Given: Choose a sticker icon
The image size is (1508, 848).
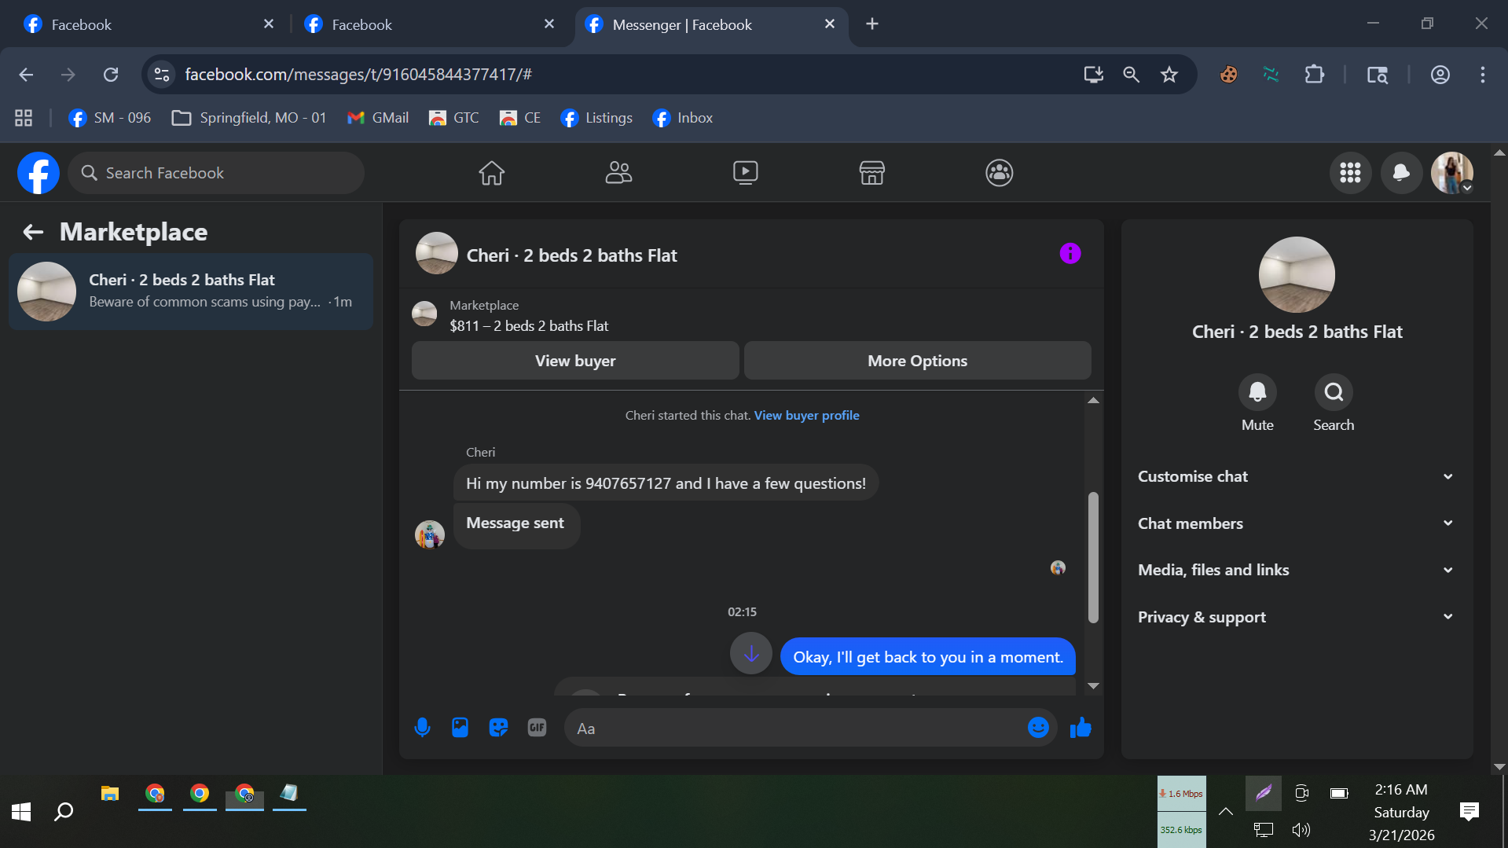Looking at the screenshot, I should (x=498, y=728).
